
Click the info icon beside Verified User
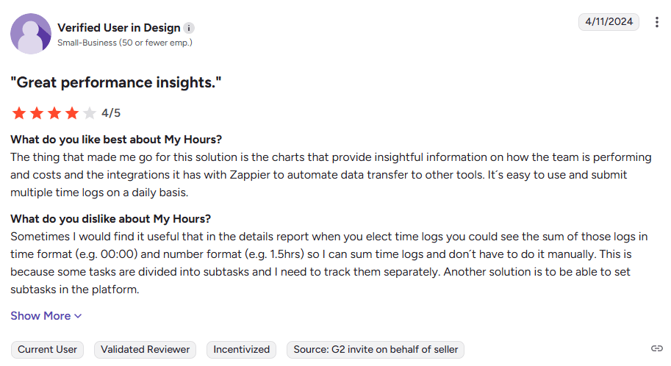[x=189, y=28]
